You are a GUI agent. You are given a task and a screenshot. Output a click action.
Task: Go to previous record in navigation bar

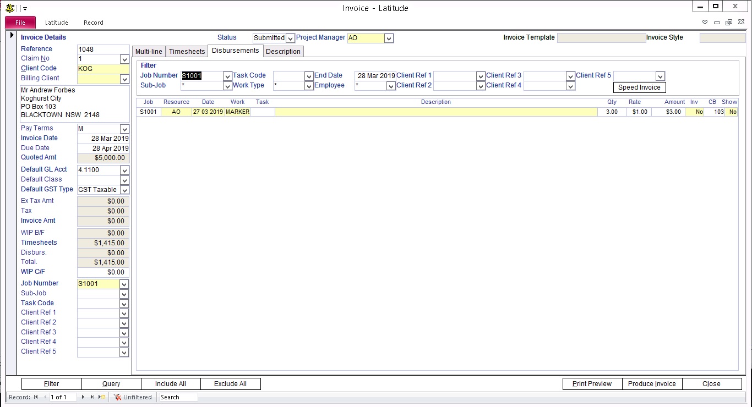pyautogui.click(x=45, y=397)
